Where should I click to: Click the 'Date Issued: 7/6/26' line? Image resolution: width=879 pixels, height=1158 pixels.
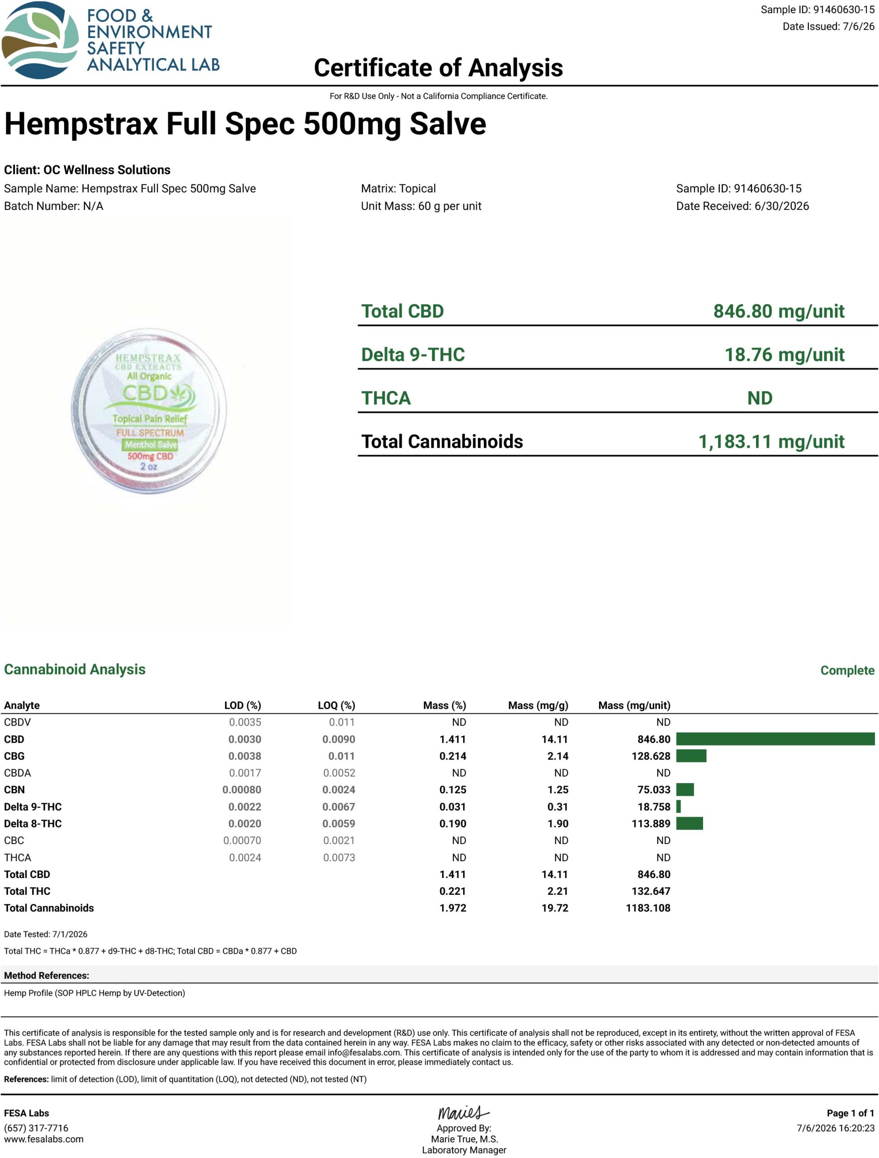(x=828, y=27)
